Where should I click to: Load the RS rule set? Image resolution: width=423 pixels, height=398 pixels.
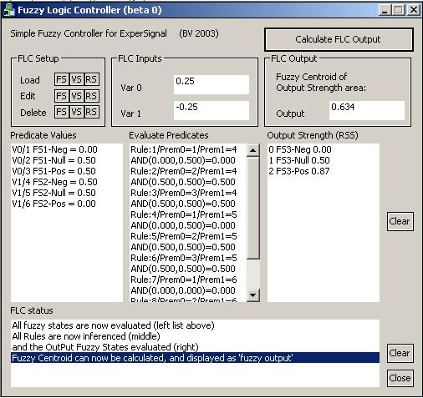coord(91,79)
